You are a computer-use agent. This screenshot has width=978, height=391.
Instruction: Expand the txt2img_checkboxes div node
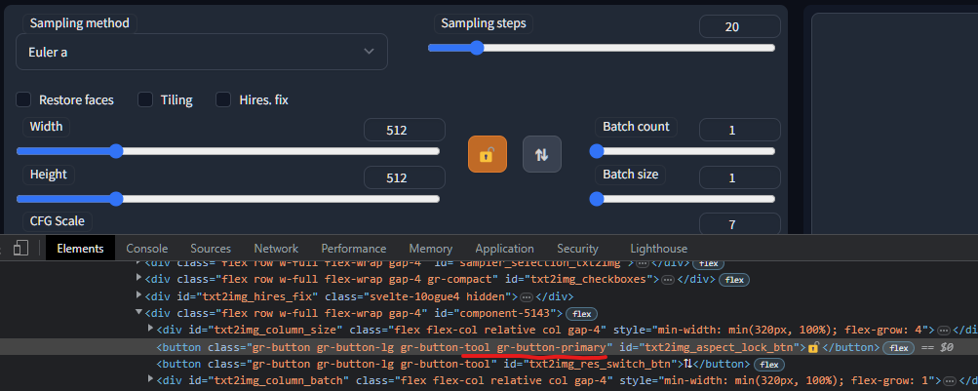pos(139,280)
